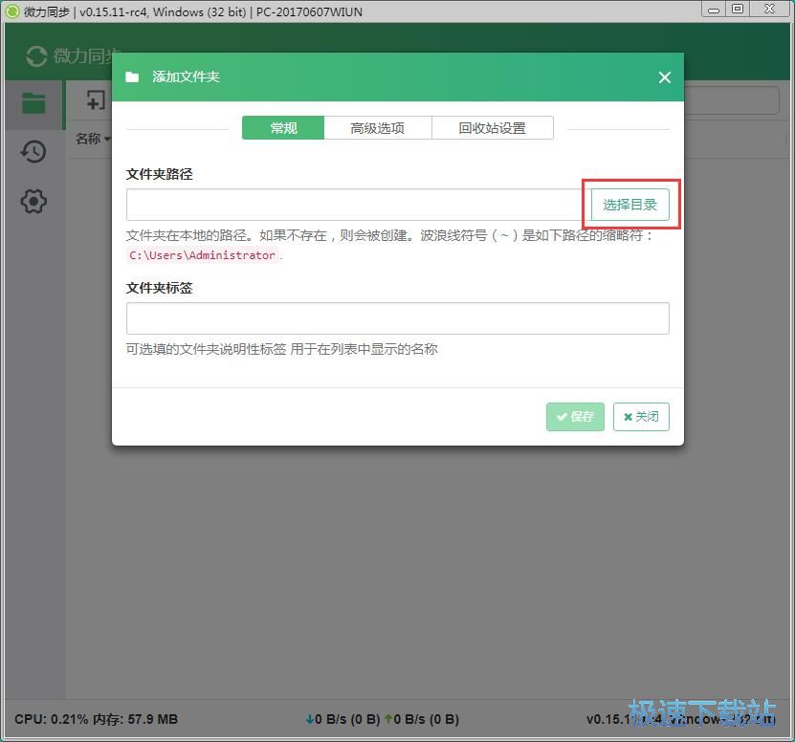Click the 选择目录 button
The height and width of the screenshot is (742, 795).
[629, 204]
